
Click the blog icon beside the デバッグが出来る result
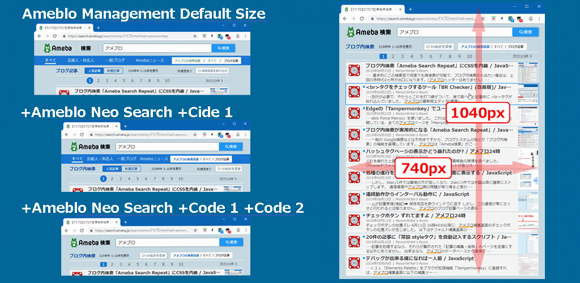(x=355, y=263)
